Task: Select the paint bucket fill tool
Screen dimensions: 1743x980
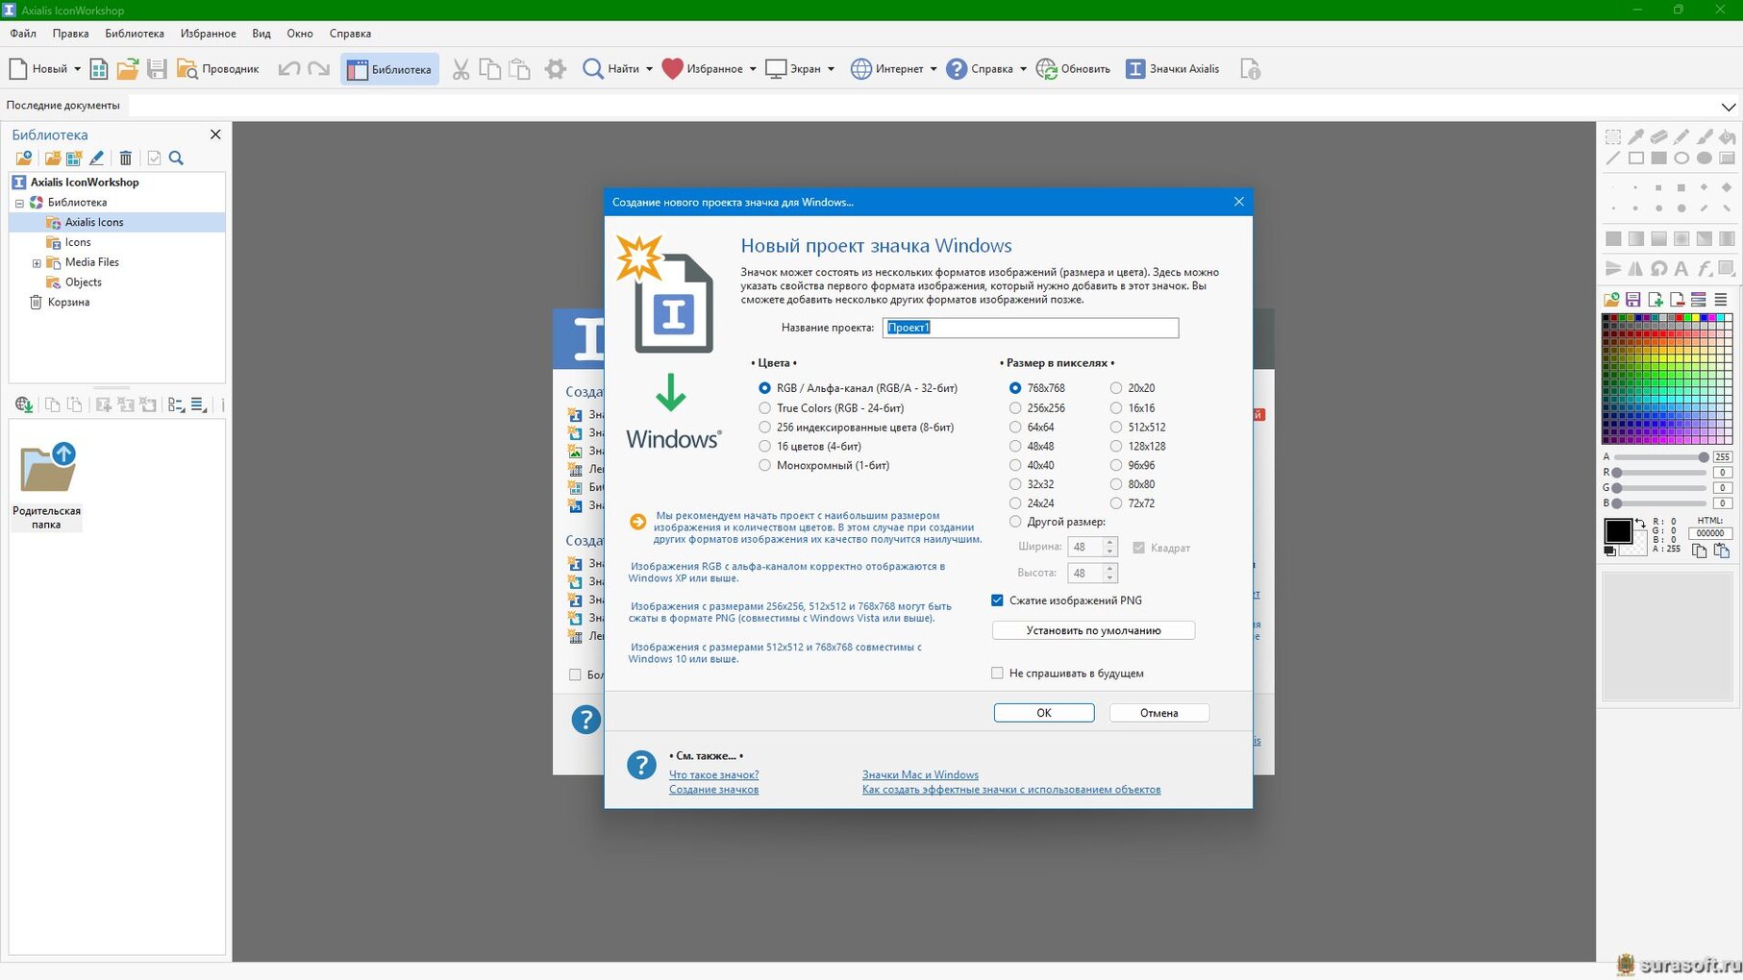Action: 1728,136
